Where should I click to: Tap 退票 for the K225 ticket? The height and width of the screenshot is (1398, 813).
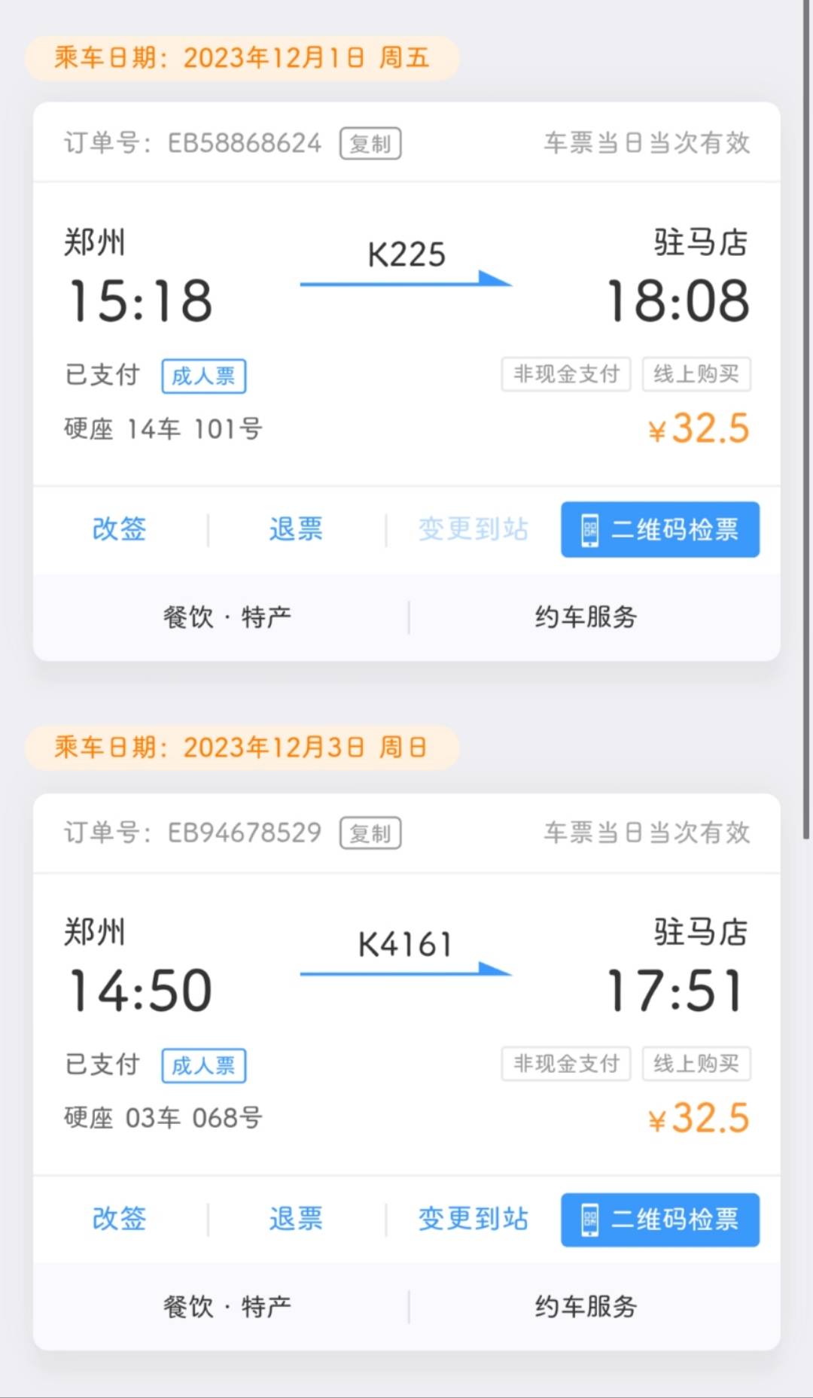[296, 529]
